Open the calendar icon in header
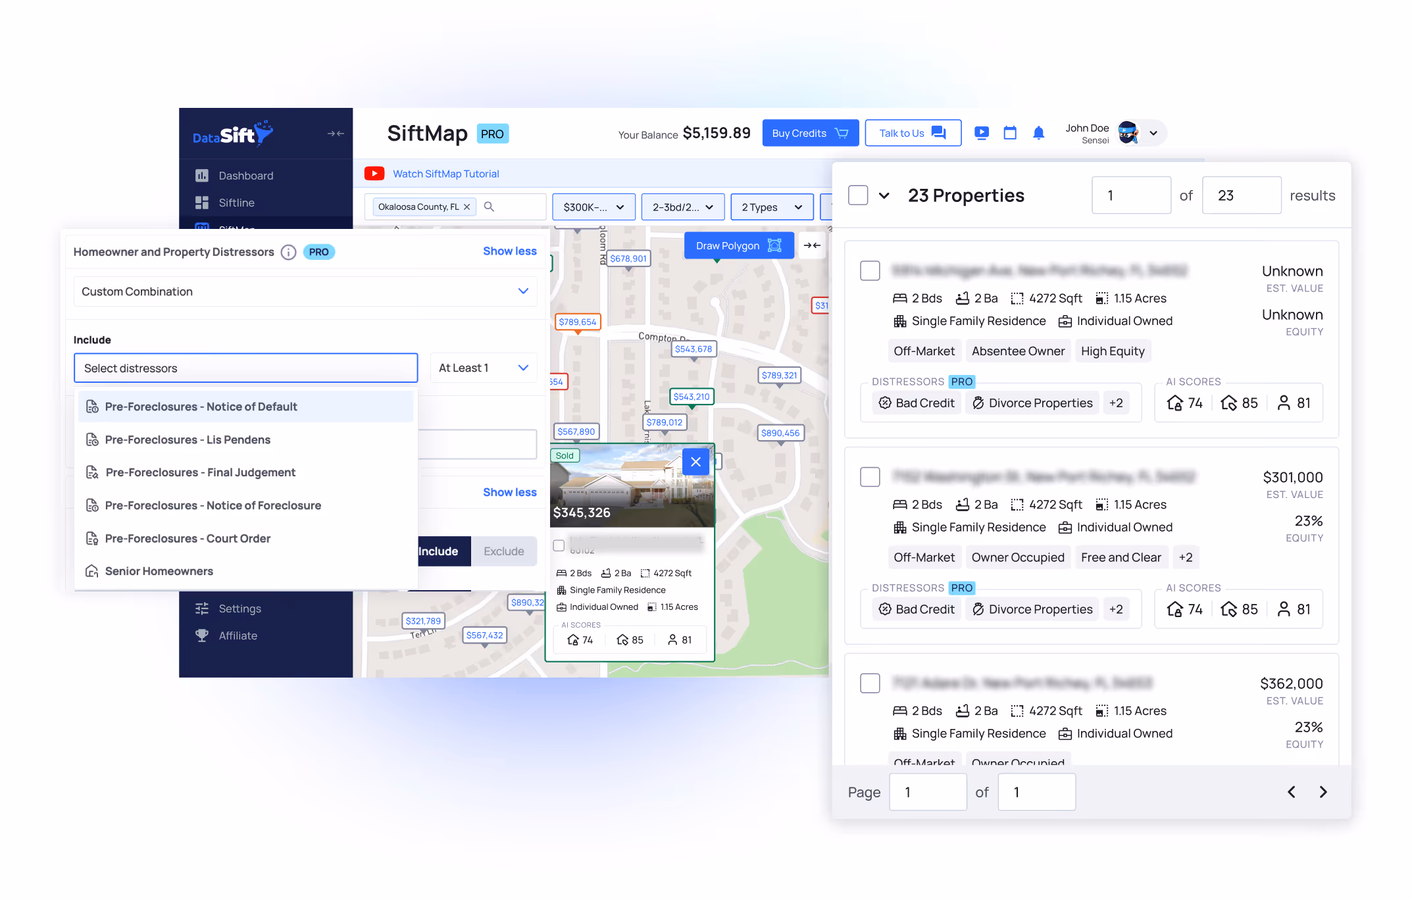 point(1010,133)
